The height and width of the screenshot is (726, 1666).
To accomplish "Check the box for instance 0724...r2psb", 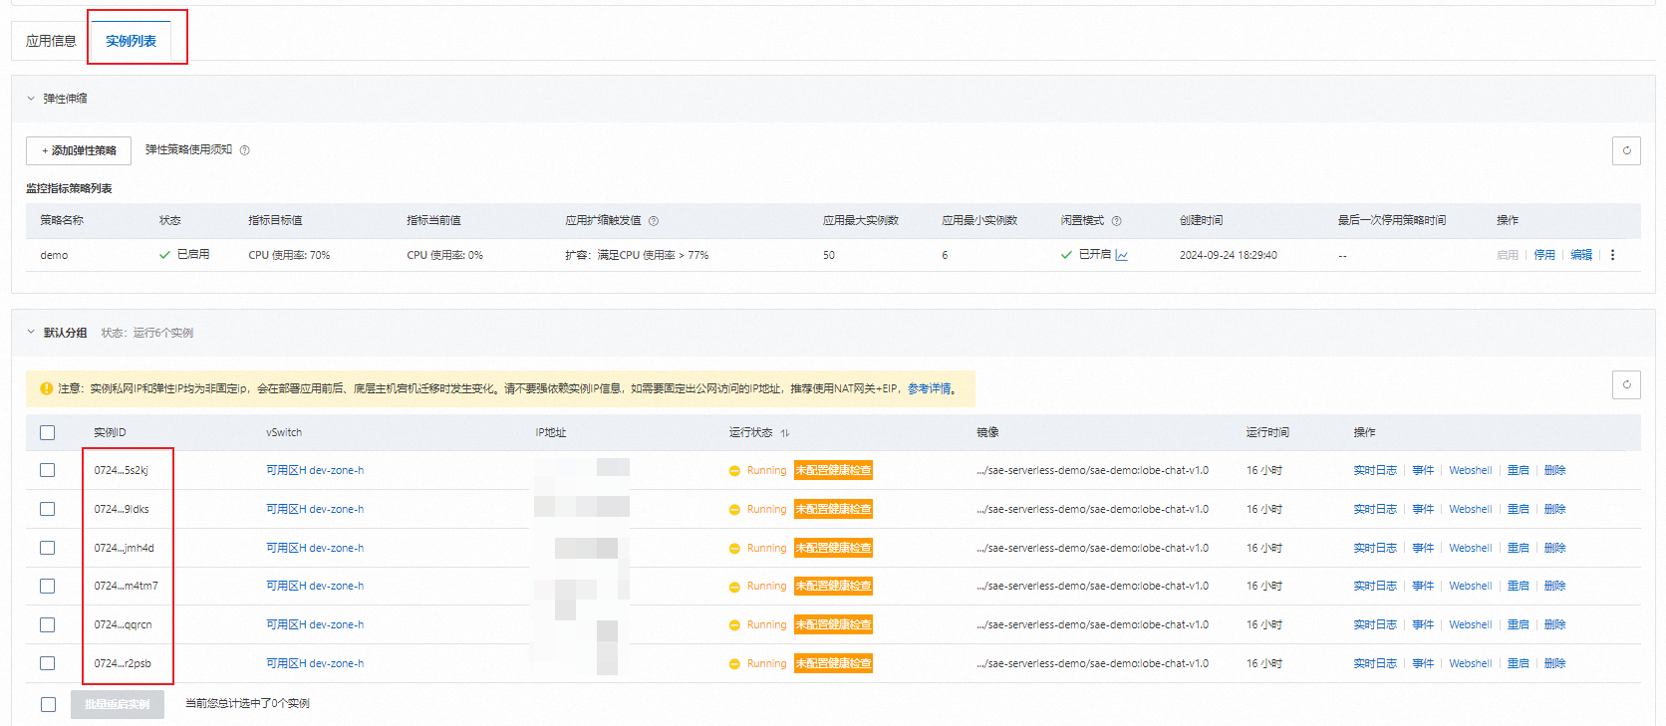I will click(48, 663).
